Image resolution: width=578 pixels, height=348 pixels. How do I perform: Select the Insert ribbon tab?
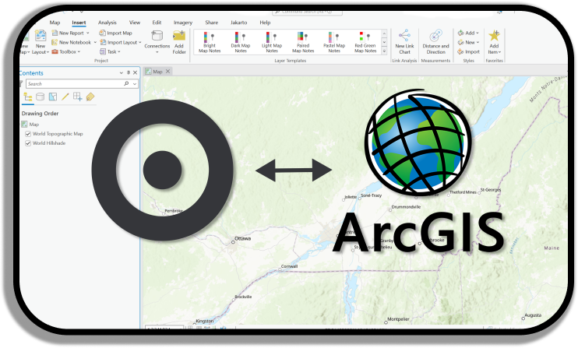(x=79, y=23)
